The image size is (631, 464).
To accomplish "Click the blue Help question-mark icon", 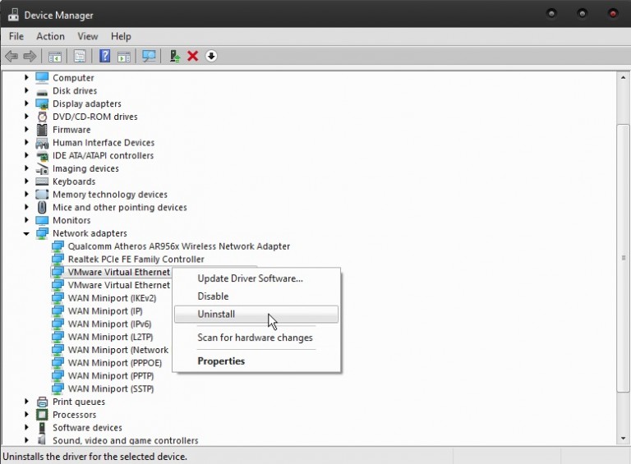I will point(104,56).
